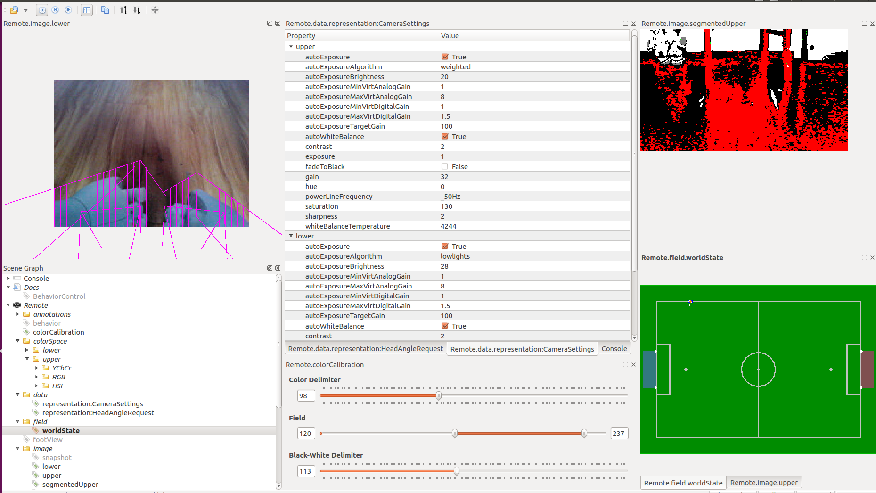Expand the annotations folder in Scene Graph

[18, 314]
